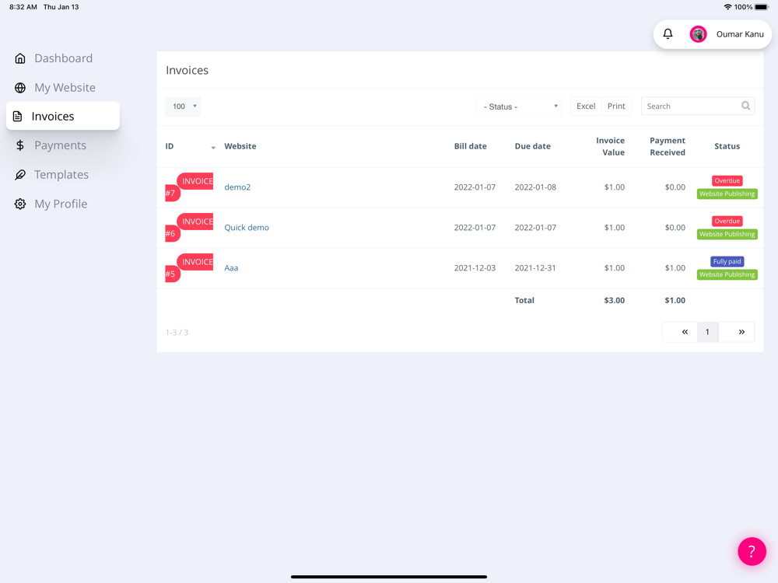This screenshot has width=778, height=583.
Task: Open the demo2 website link
Action: tap(237, 187)
